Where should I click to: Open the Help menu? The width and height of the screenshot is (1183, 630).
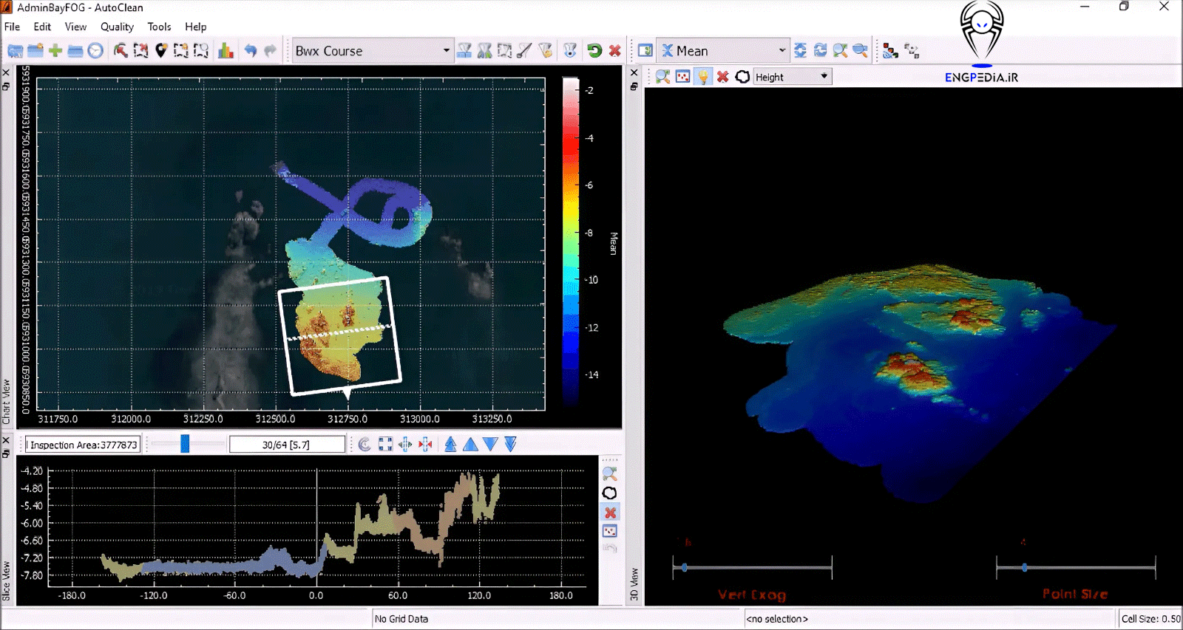195,27
